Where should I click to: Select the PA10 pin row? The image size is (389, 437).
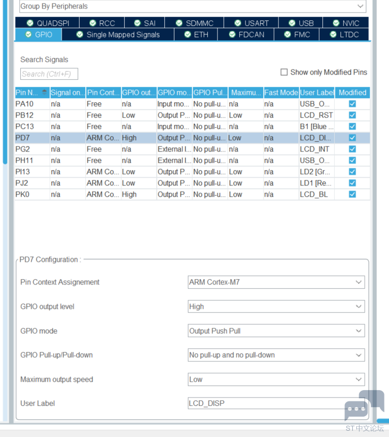click(x=193, y=104)
